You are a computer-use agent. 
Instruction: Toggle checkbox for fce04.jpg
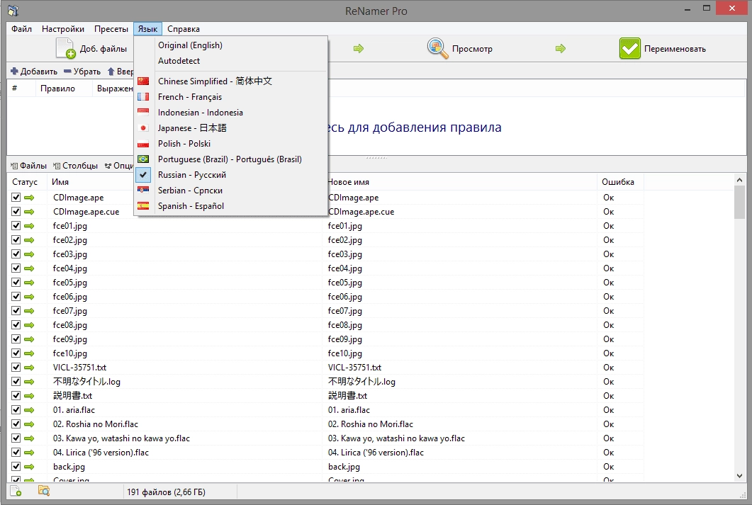pyautogui.click(x=16, y=268)
